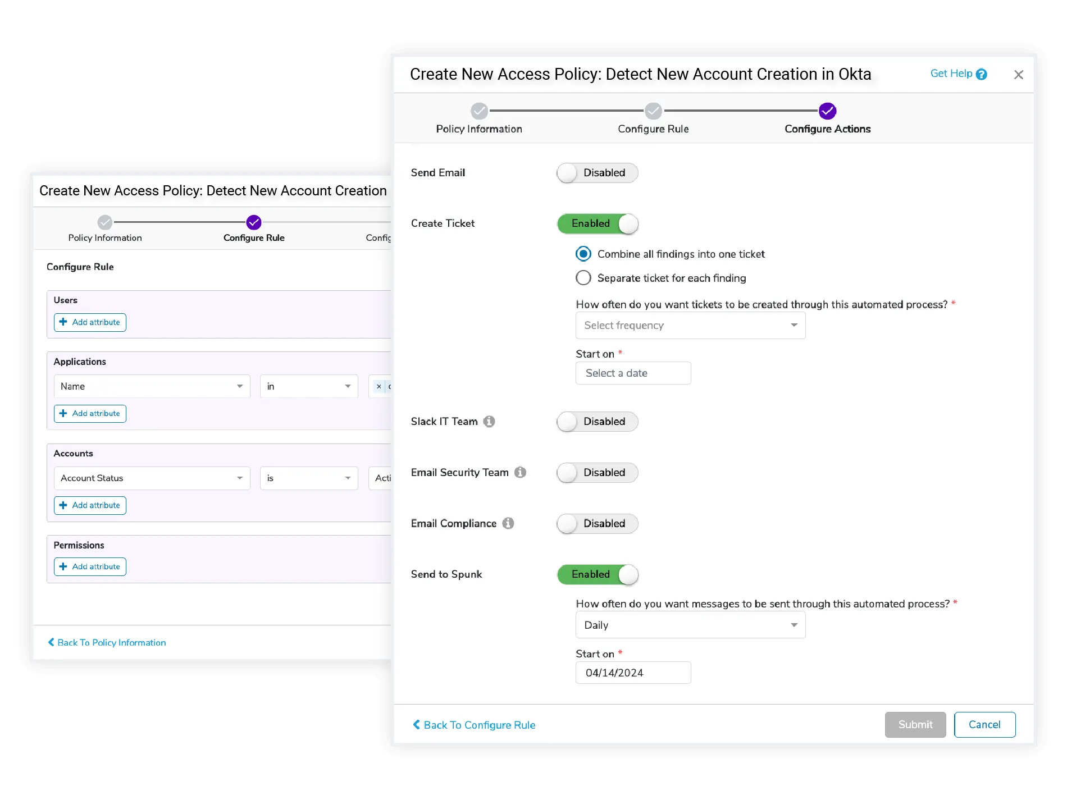Select Separate ticket for each finding
Viewport: 1067px width, 800px height.
[583, 278]
